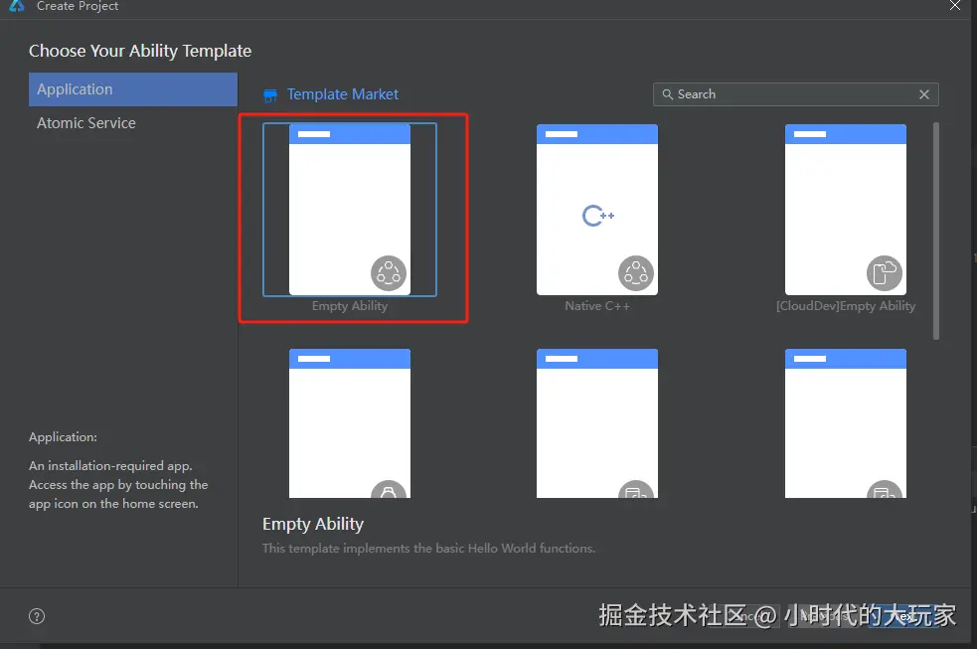Open the Template Market
This screenshot has height=649, width=977.
coord(330,94)
